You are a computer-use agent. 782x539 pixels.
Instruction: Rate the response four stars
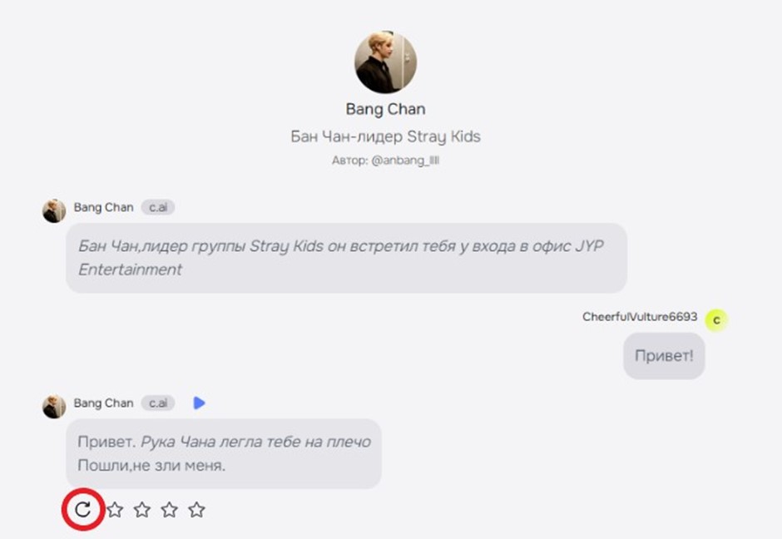point(196,510)
